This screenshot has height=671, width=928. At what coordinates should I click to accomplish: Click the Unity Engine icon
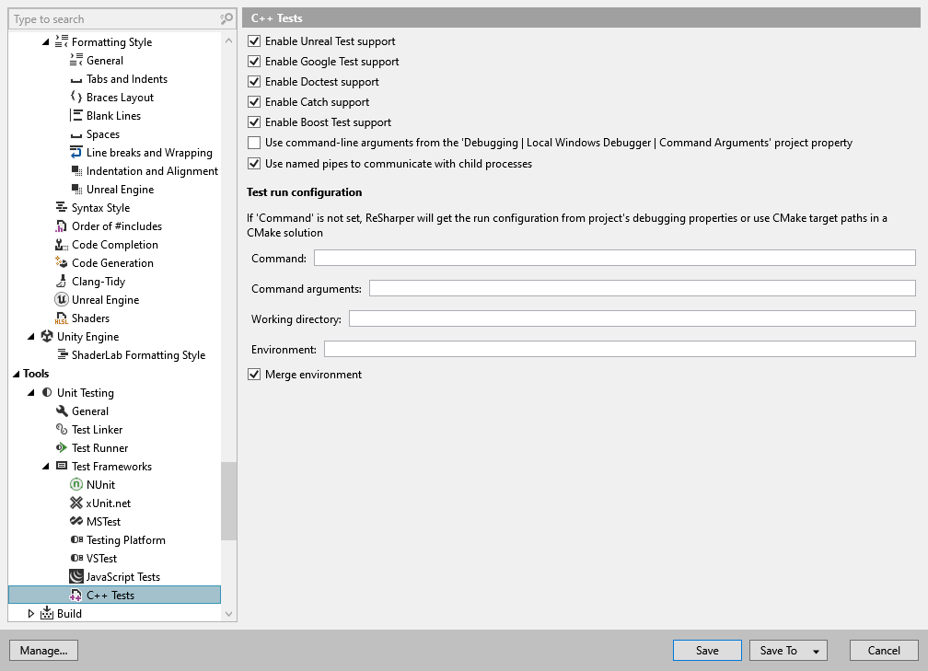click(46, 336)
